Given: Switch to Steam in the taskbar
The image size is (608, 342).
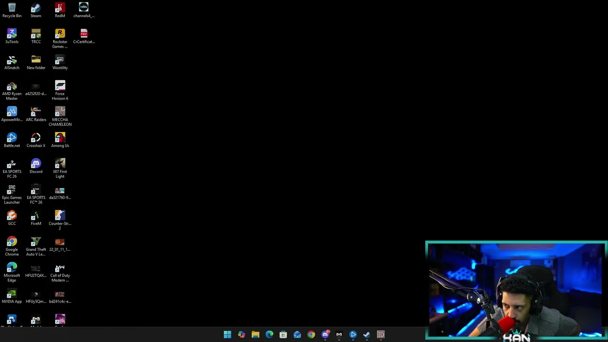Looking at the screenshot, I should point(367,334).
